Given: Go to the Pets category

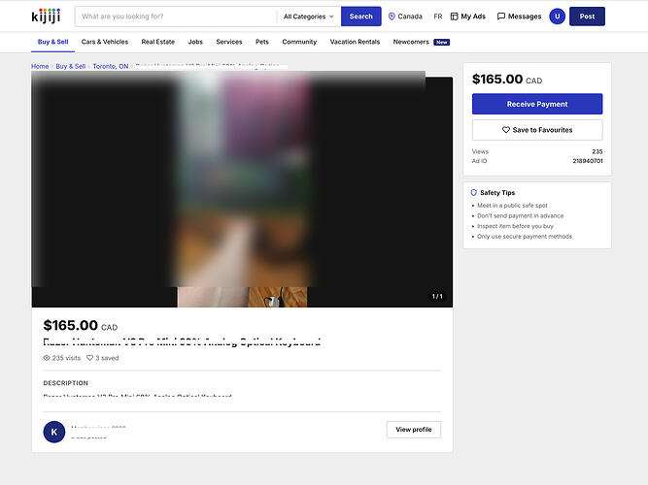Looking at the screenshot, I should [x=262, y=42].
